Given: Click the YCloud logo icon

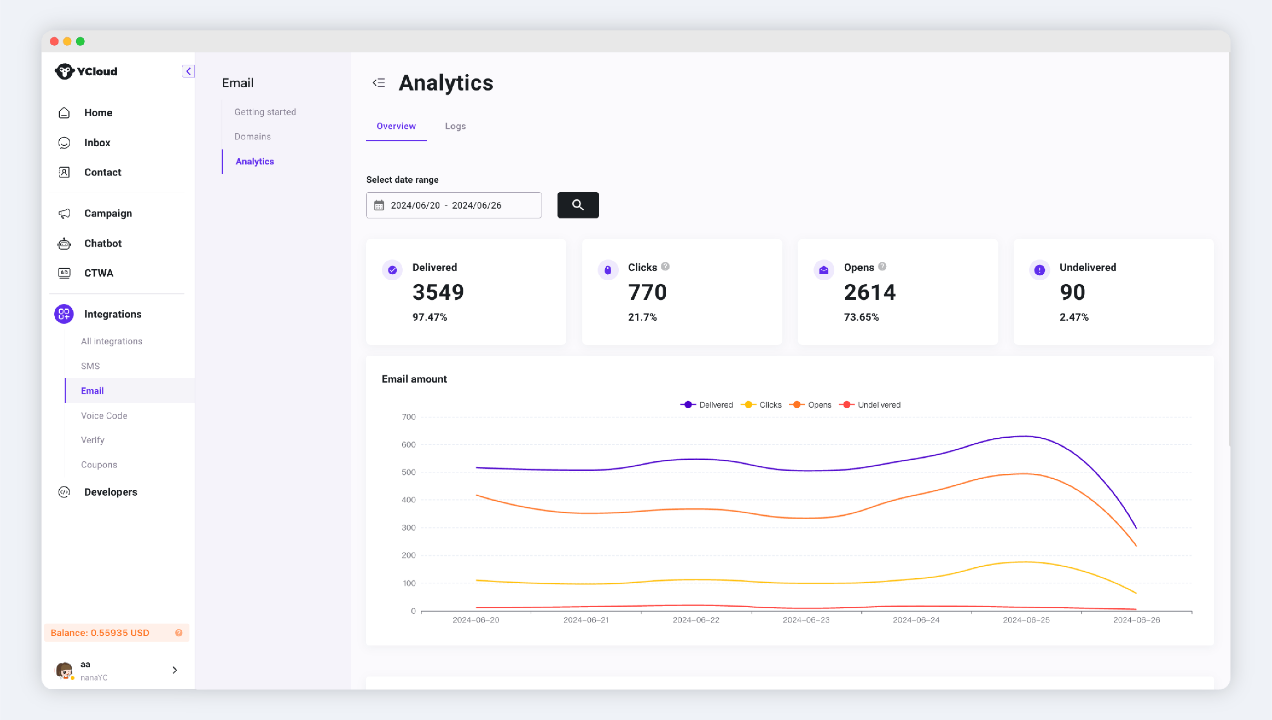Looking at the screenshot, I should (64, 71).
